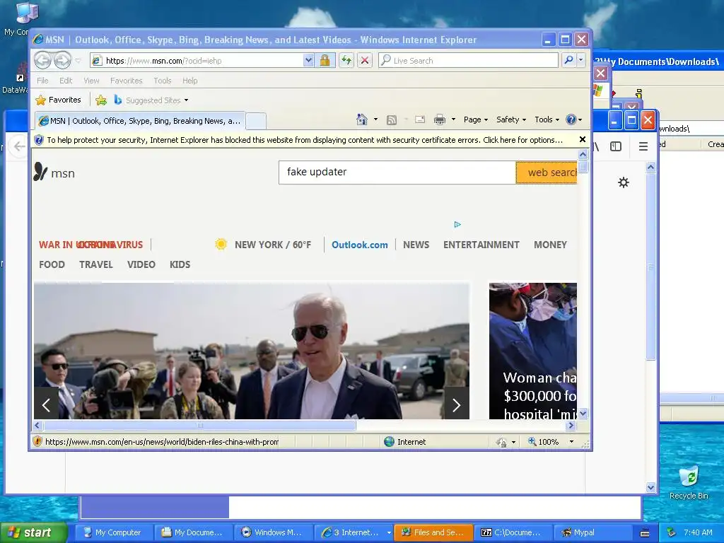Open recent pages dropdown next to Forward
This screenshot has width=724, height=543.
(78, 61)
